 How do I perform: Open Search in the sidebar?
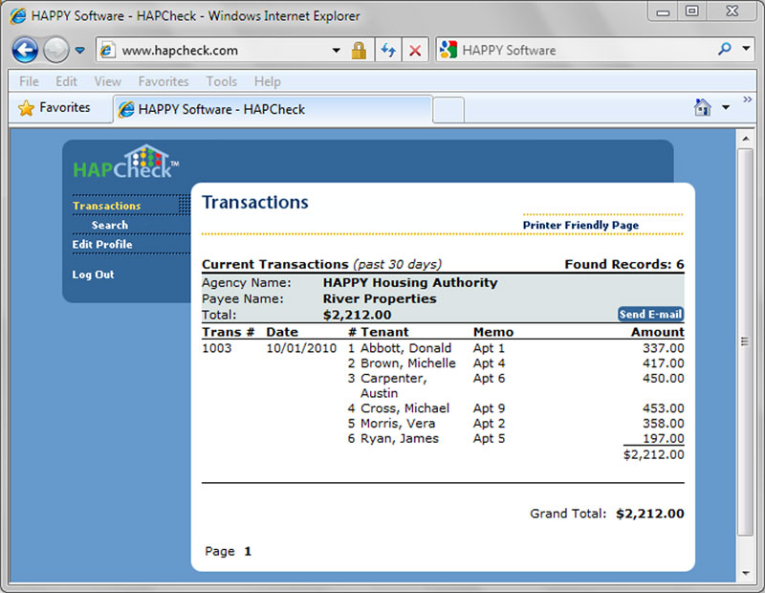click(x=110, y=225)
